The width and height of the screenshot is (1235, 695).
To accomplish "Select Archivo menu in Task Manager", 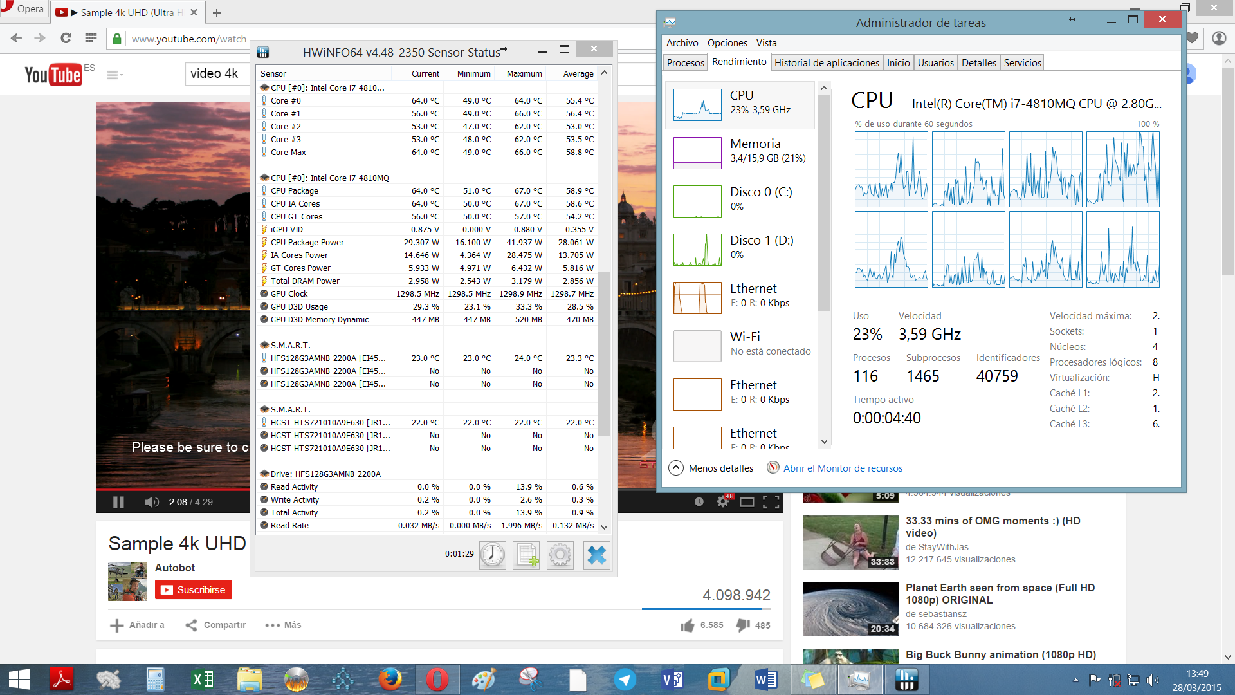I will pos(683,42).
